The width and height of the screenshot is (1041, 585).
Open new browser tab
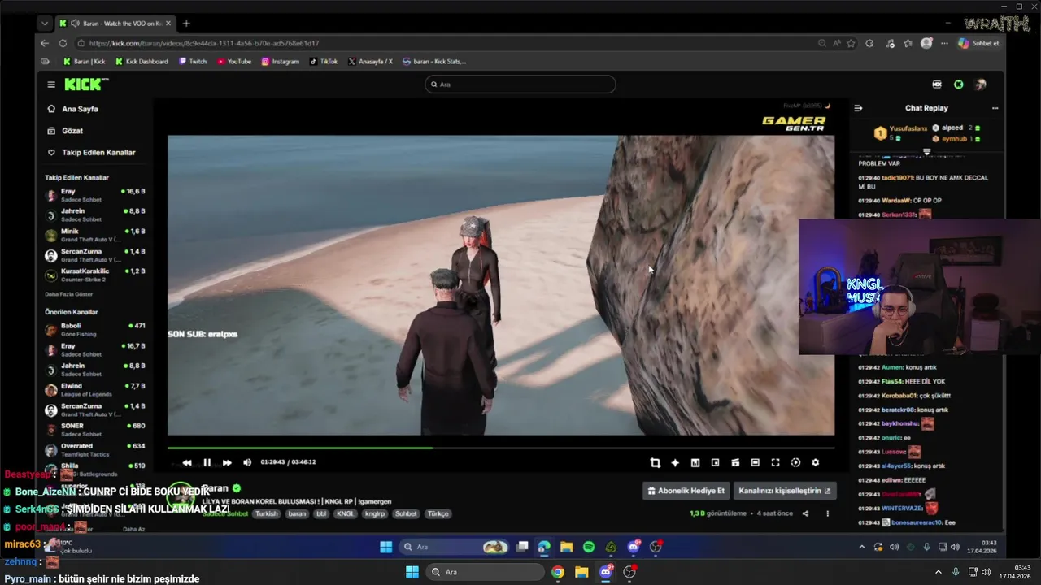coord(186,24)
